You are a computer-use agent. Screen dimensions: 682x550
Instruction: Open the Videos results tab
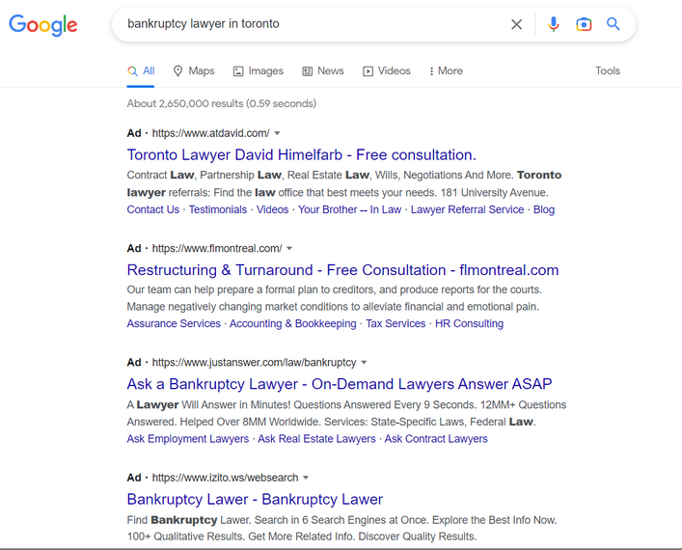tap(386, 70)
